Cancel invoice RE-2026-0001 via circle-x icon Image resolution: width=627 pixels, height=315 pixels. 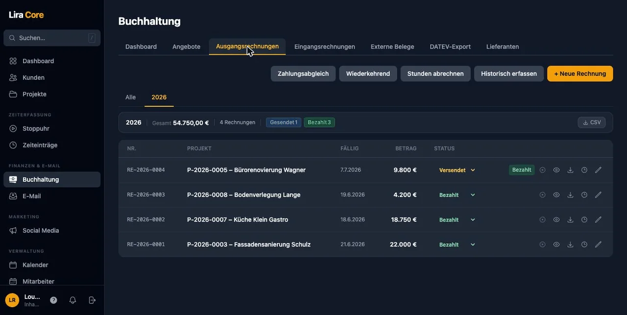[542, 244]
